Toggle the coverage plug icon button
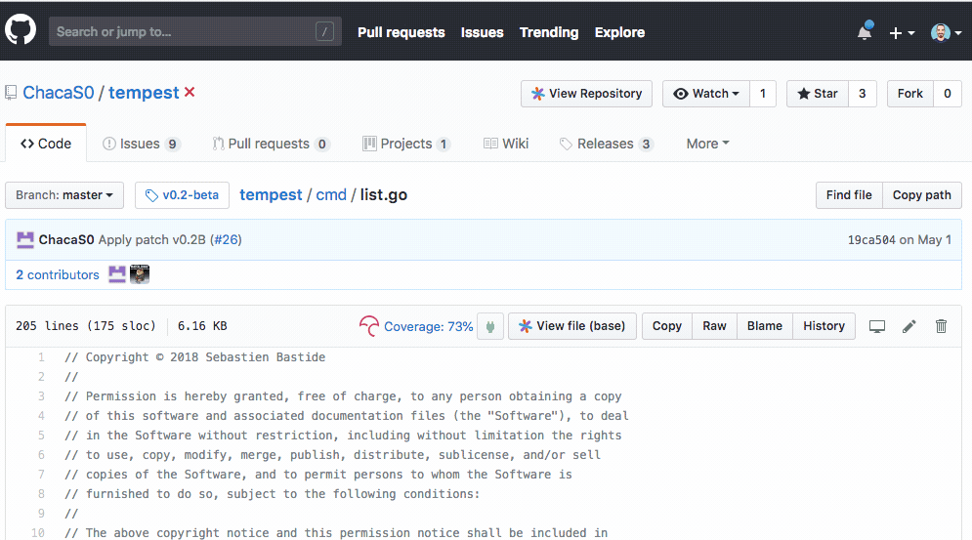 click(489, 326)
